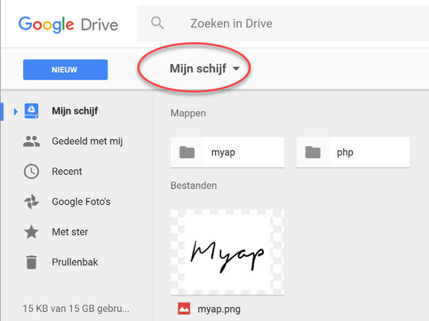Select the myap folder
The width and height of the screenshot is (429, 321).
pos(227,153)
